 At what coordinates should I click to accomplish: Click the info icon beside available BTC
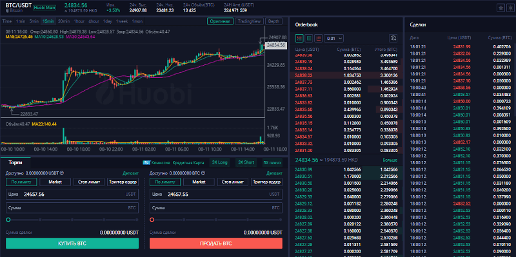[x=203, y=173]
